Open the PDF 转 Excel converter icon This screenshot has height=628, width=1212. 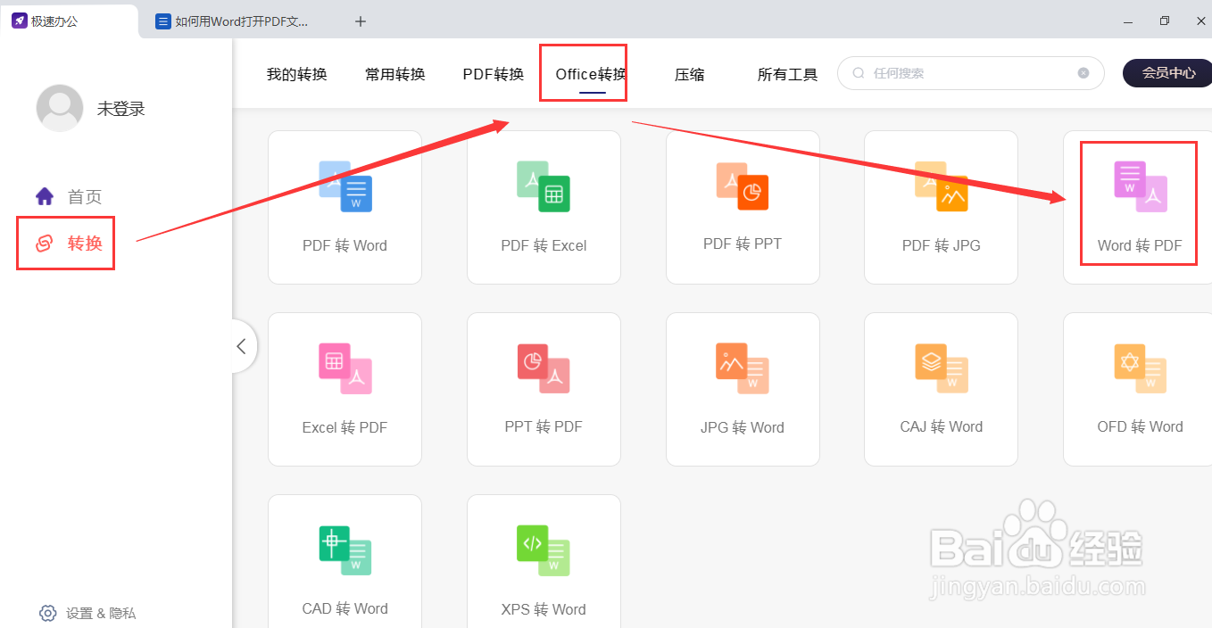(x=544, y=186)
